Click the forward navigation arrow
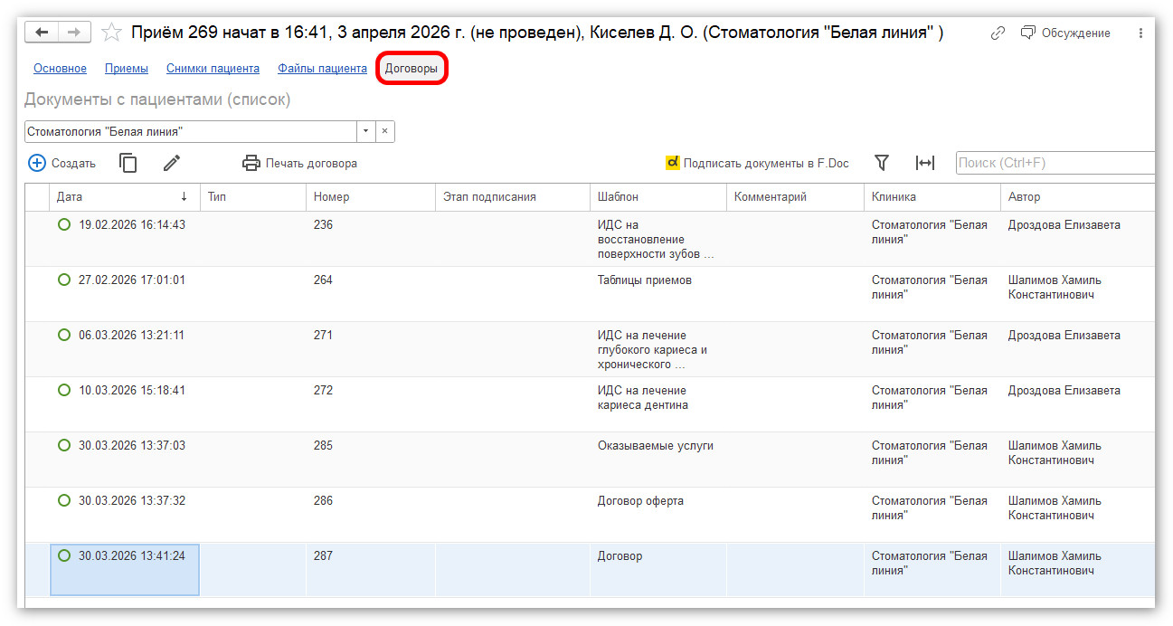This screenshot has width=1173, height=626. 74,33
